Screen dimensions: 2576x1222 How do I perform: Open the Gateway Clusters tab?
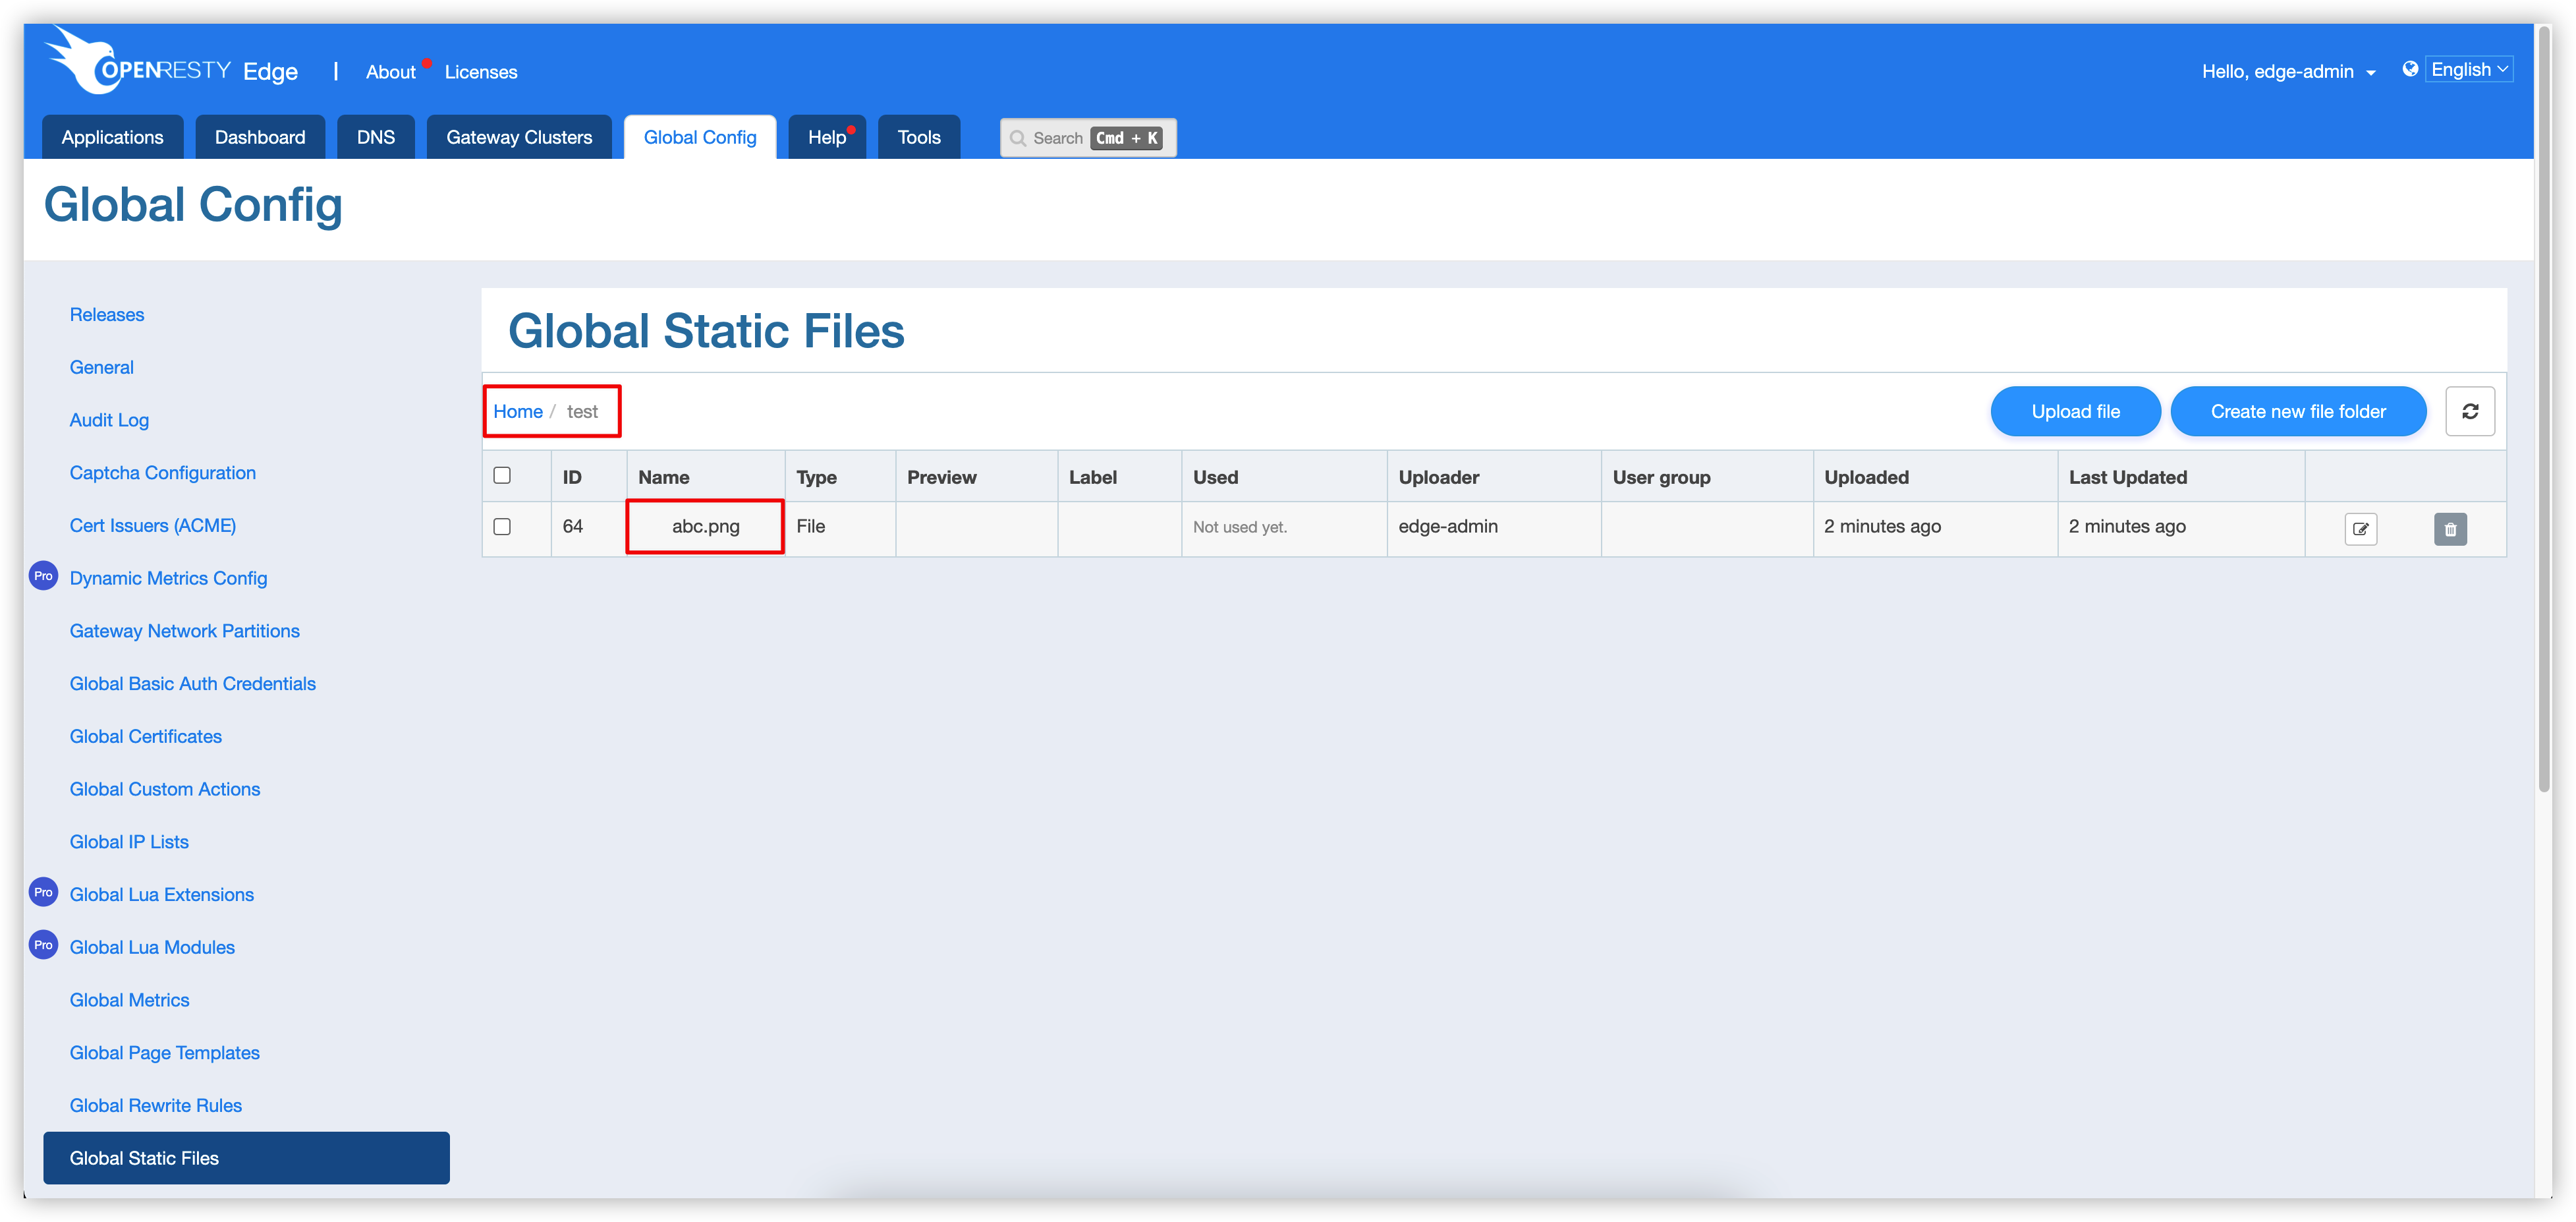click(519, 137)
